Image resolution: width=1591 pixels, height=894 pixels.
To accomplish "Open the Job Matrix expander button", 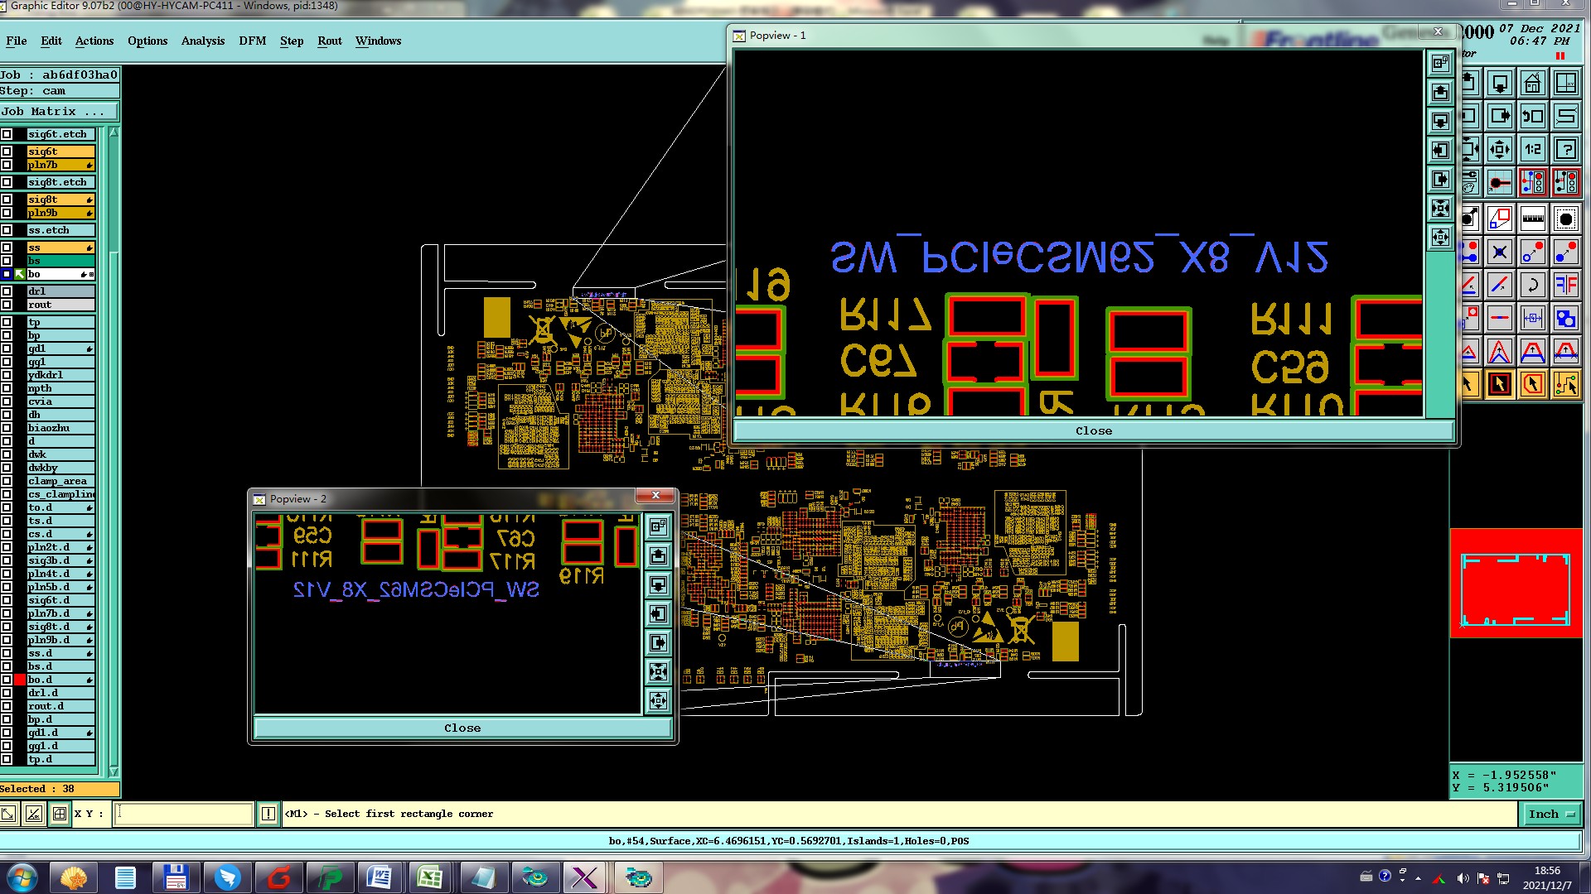I will pyautogui.click(x=60, y=112).
